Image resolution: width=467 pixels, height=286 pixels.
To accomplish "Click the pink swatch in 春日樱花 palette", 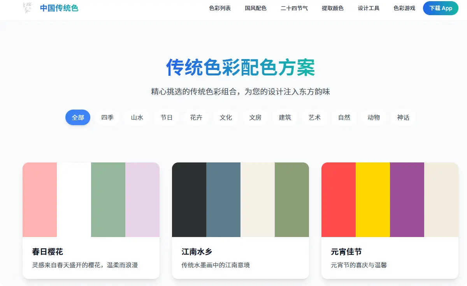I will pyautogui.click(x=40, y=200).
